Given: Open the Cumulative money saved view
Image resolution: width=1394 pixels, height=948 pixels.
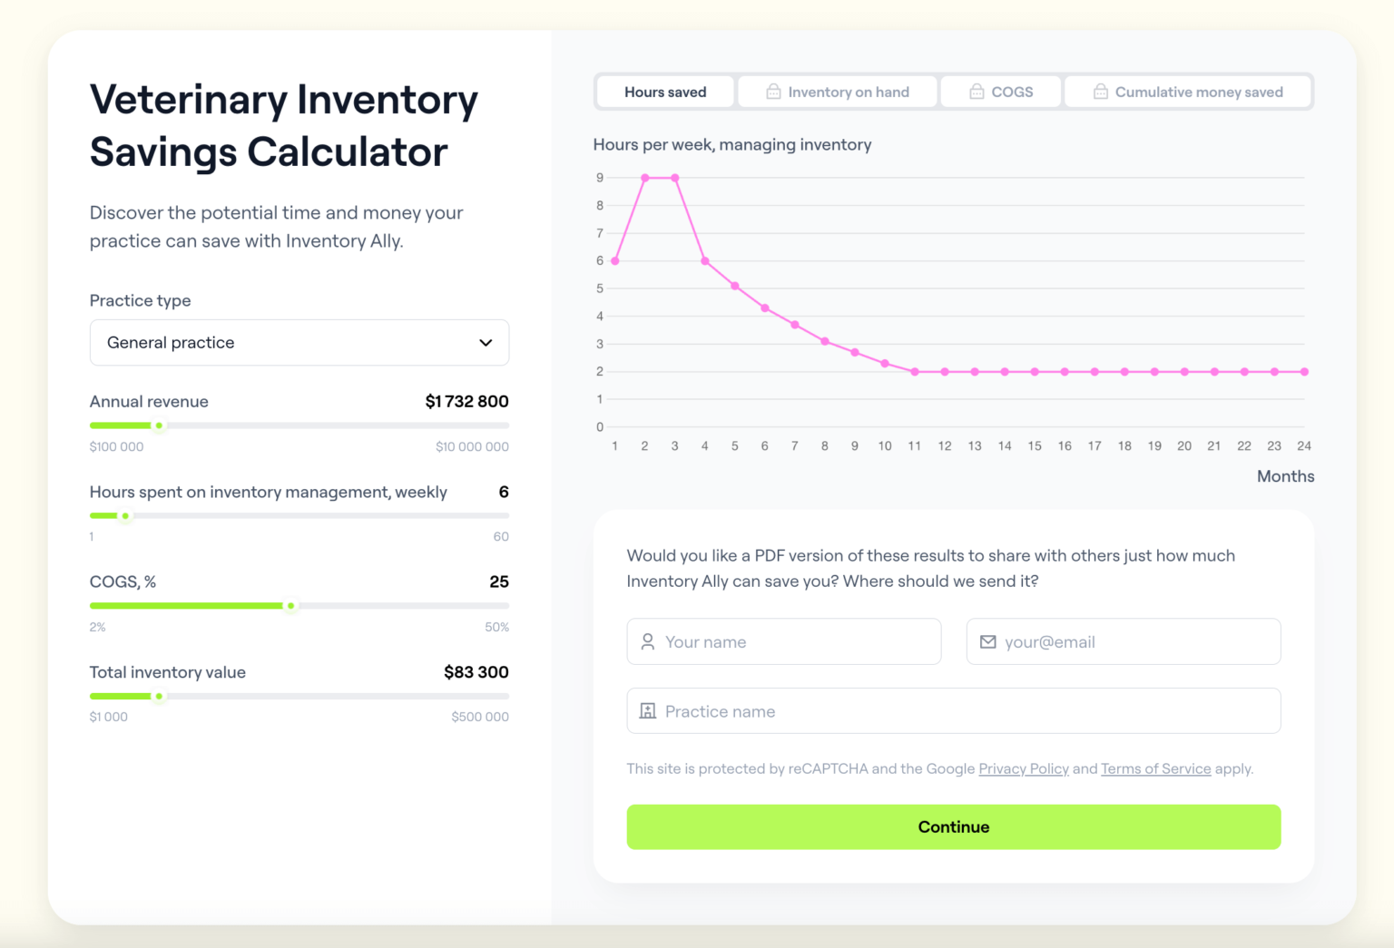Looking at the screenshot, I should pos(1188,91).
